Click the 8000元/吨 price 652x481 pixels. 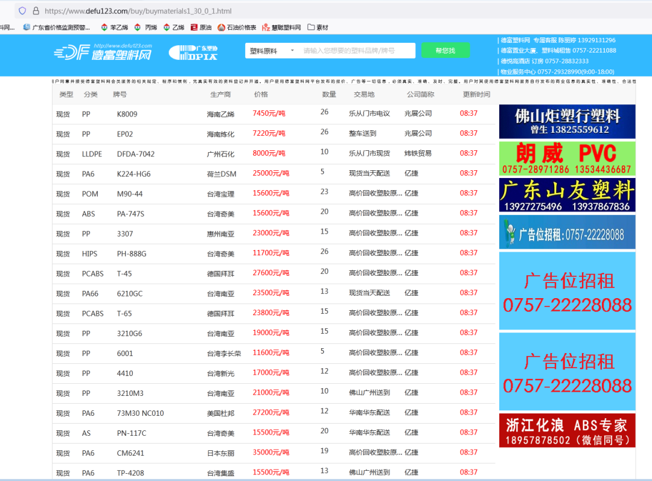pyautogui.click(x=269, y=153)
